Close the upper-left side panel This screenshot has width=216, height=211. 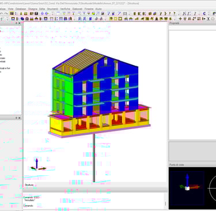(x=20, y=23)
